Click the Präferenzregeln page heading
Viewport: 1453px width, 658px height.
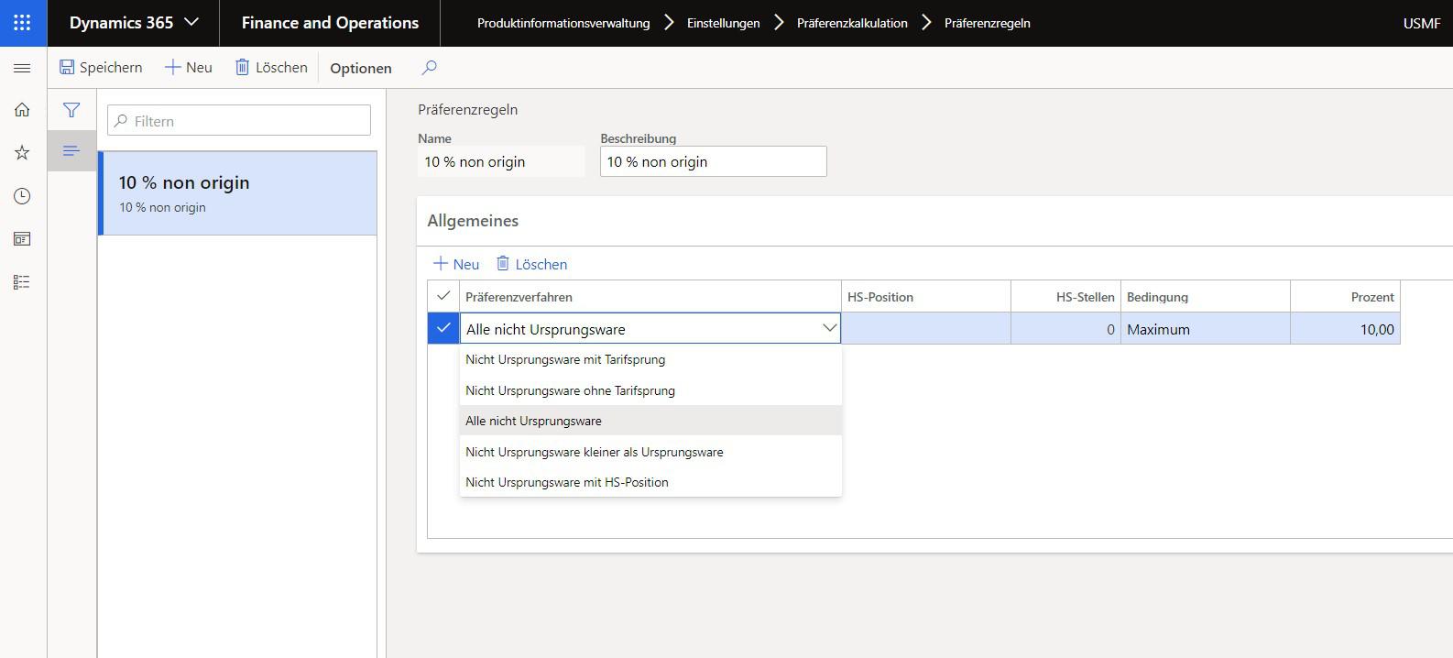tap(468, 110)
